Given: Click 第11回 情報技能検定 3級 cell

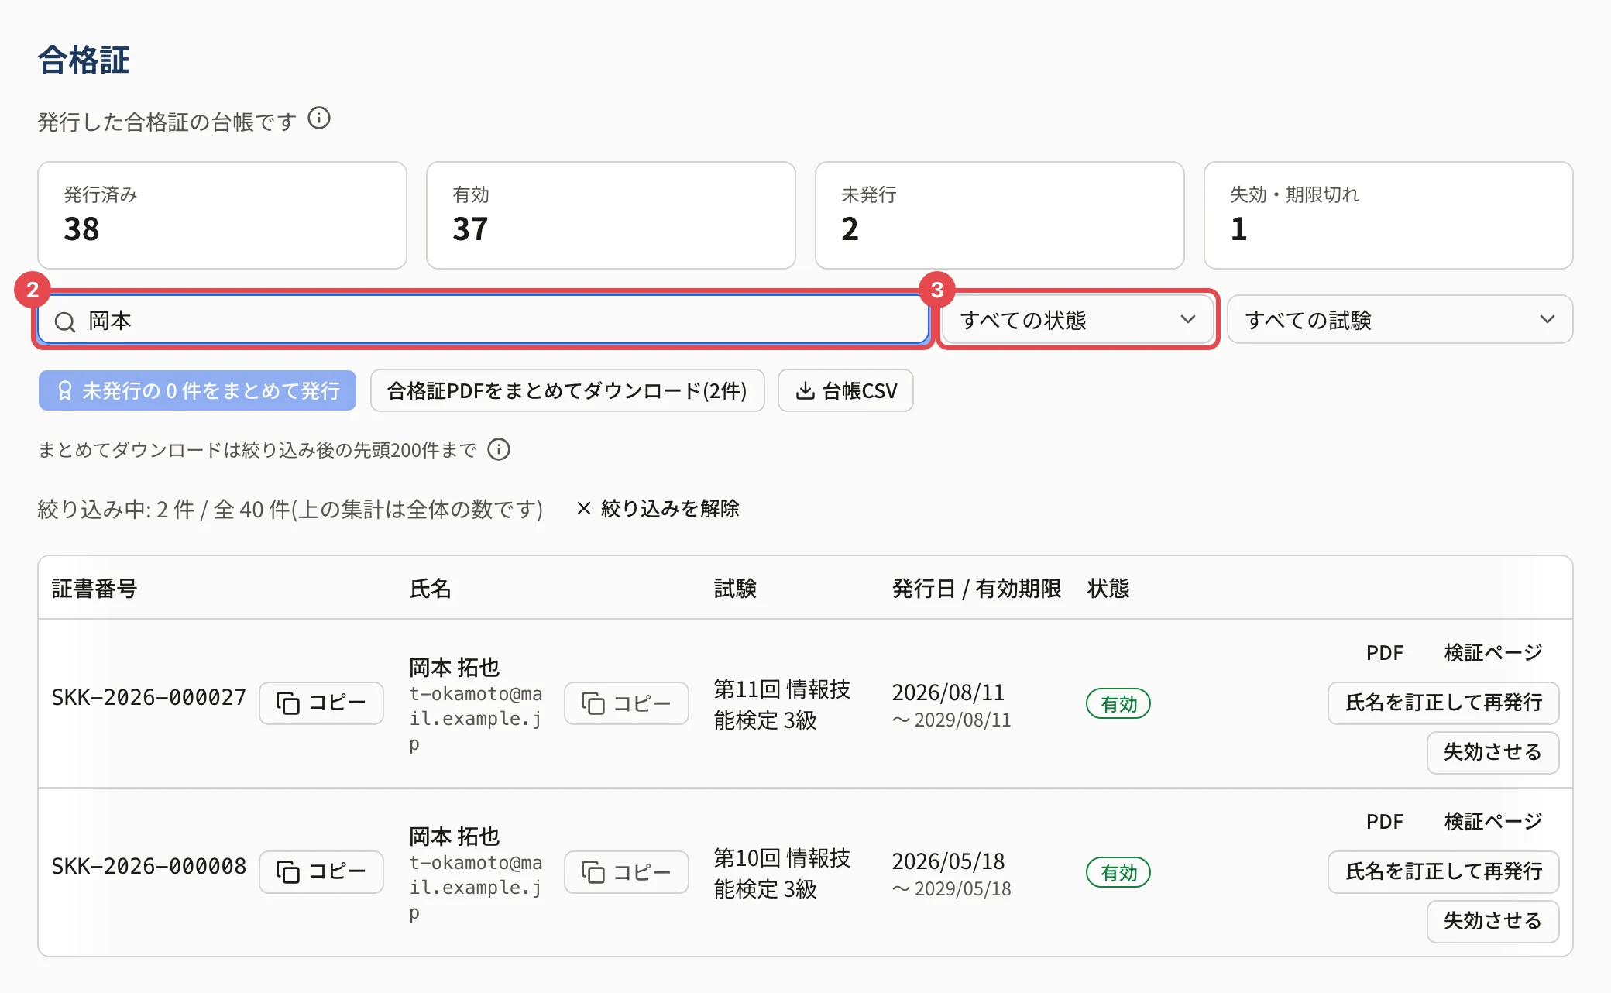Looking at the screenshot, I should tap(782, 704).
